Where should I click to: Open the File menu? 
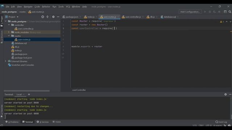point(7,6)
